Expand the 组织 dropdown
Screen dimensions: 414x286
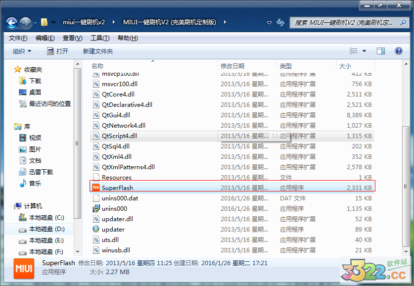pos(22,51)
